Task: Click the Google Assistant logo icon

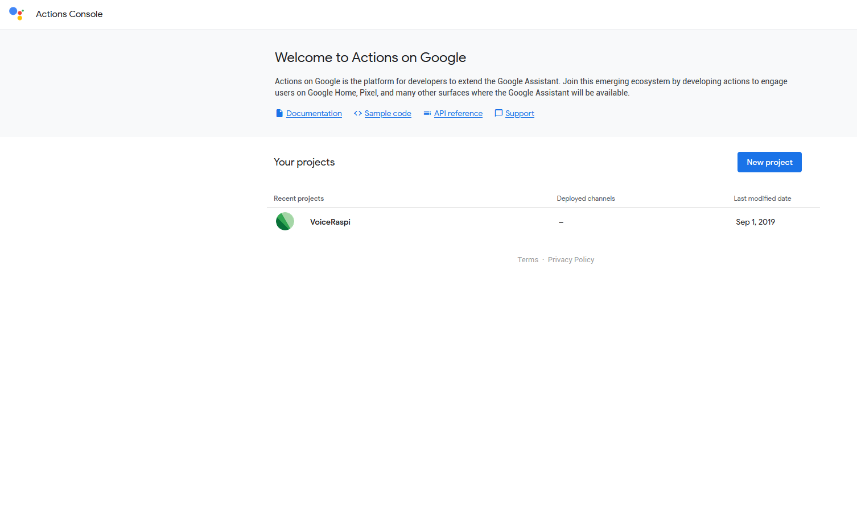Action: click(17, 14)
